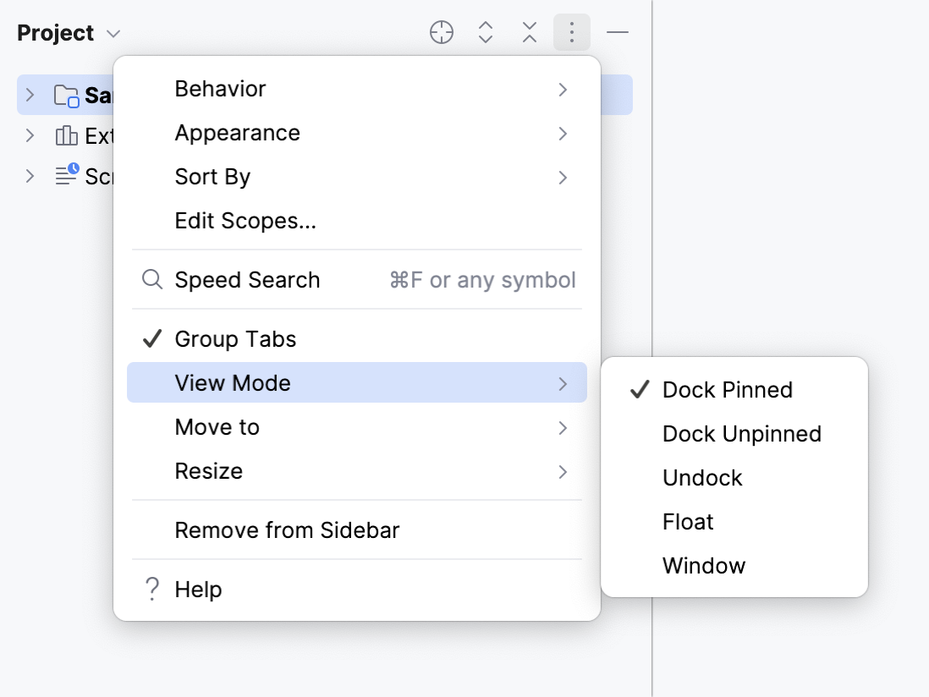
Task: Expand the External Libraries tree node
Action: [30, 135]
